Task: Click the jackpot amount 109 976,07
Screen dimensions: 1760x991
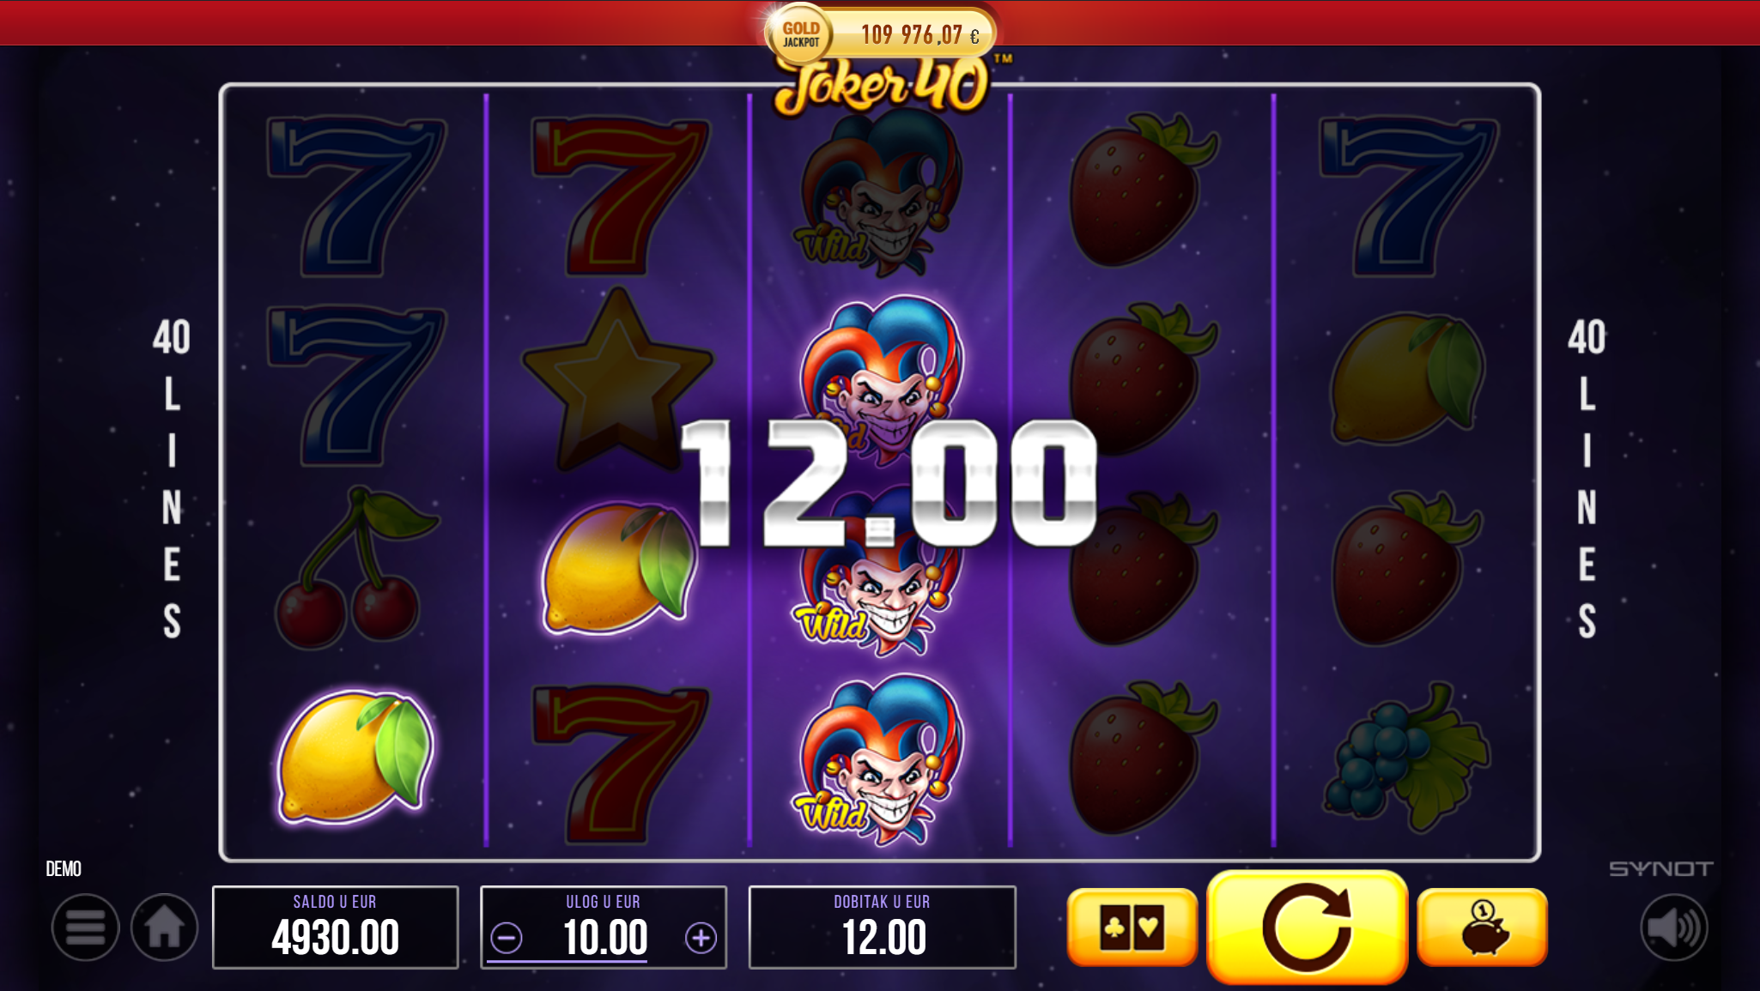Action: pyautogui.click(x=919, y=35)
